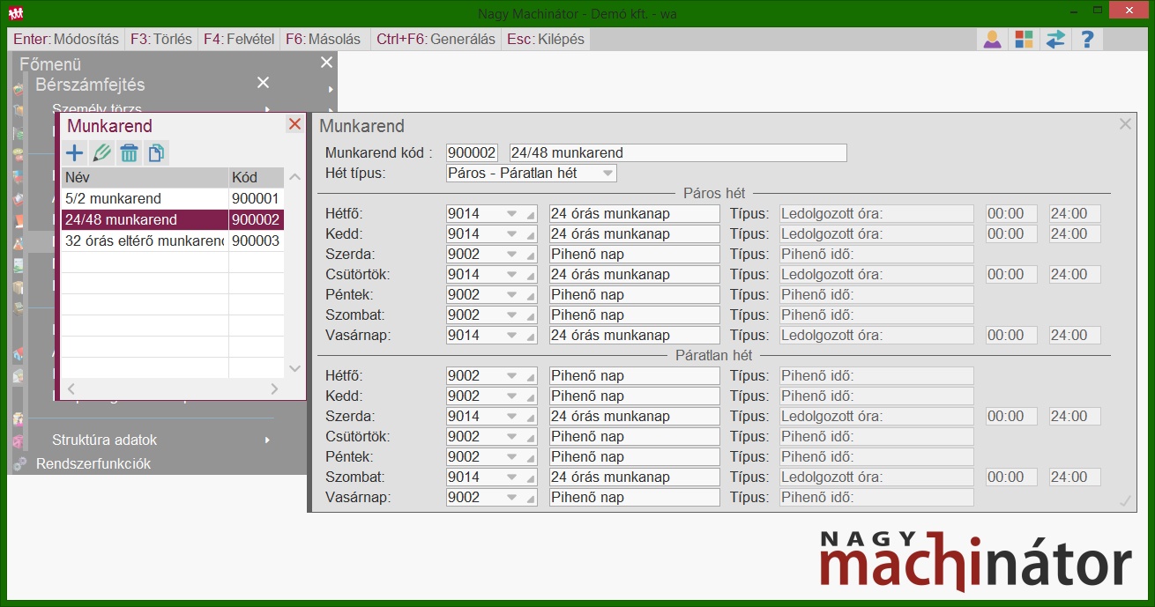Viewport: 1155px width, 607px height.
Task: Click the gears icon beside Rendszerfunkciók
Action: pos(19,463)
